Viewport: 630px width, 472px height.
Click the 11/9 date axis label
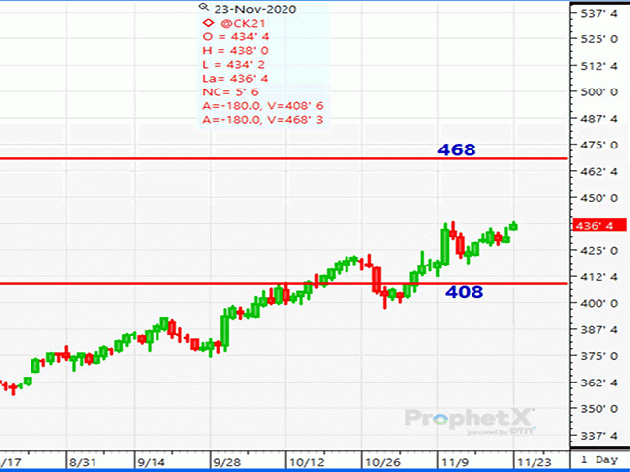pos(455,462)
